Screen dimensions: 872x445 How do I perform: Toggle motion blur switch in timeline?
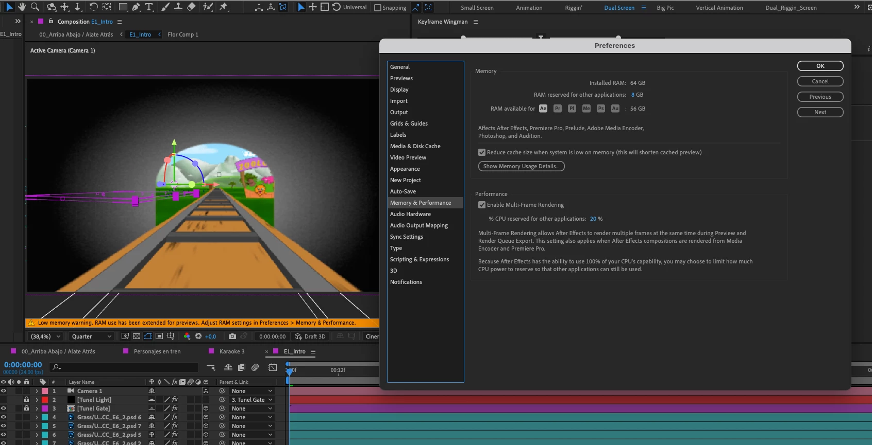click(255, 367)
